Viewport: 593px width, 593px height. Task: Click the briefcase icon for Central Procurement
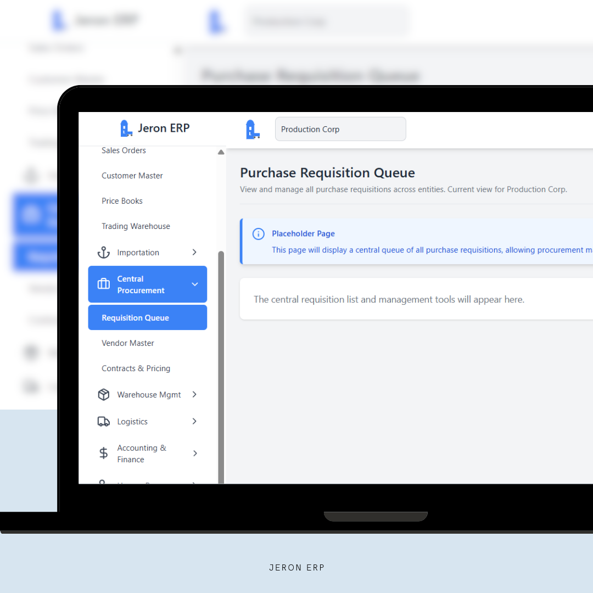pos(103,284)
